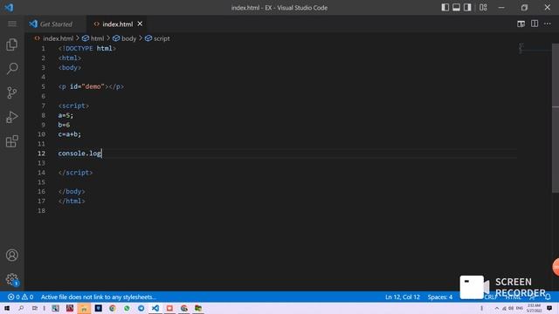Show problems via errors and warnings indicator

20,297
